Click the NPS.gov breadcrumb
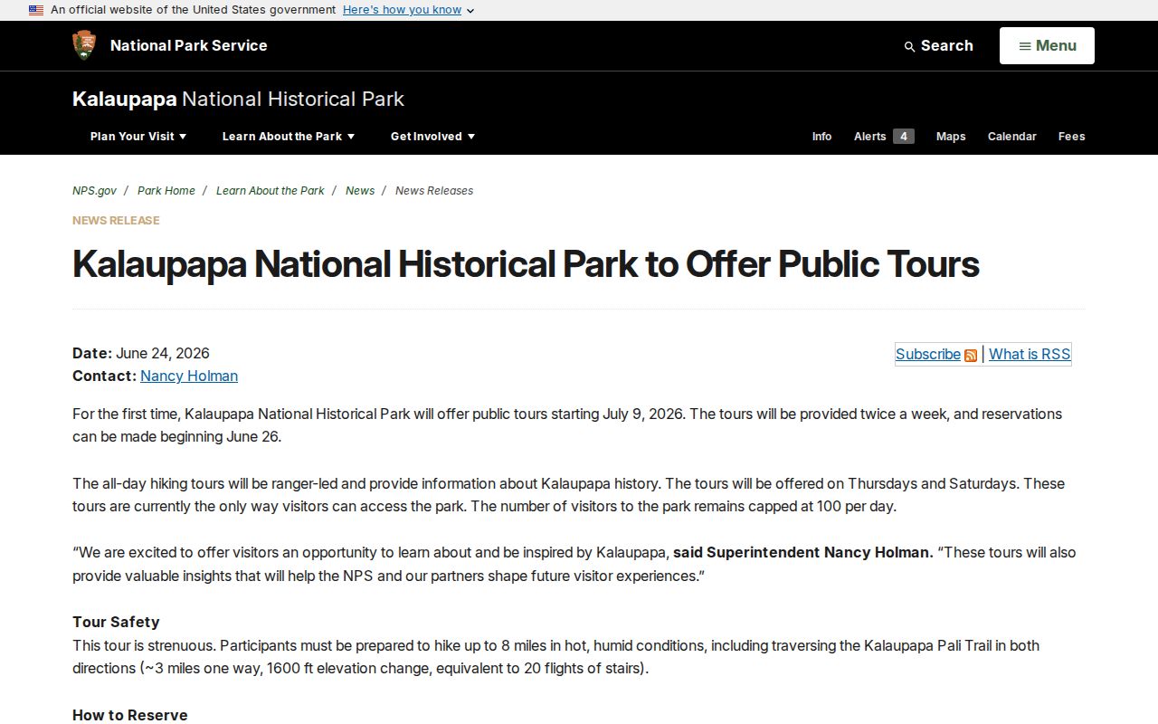The image size is (1158, 724). pyautogui.click(x=94, y=191)
